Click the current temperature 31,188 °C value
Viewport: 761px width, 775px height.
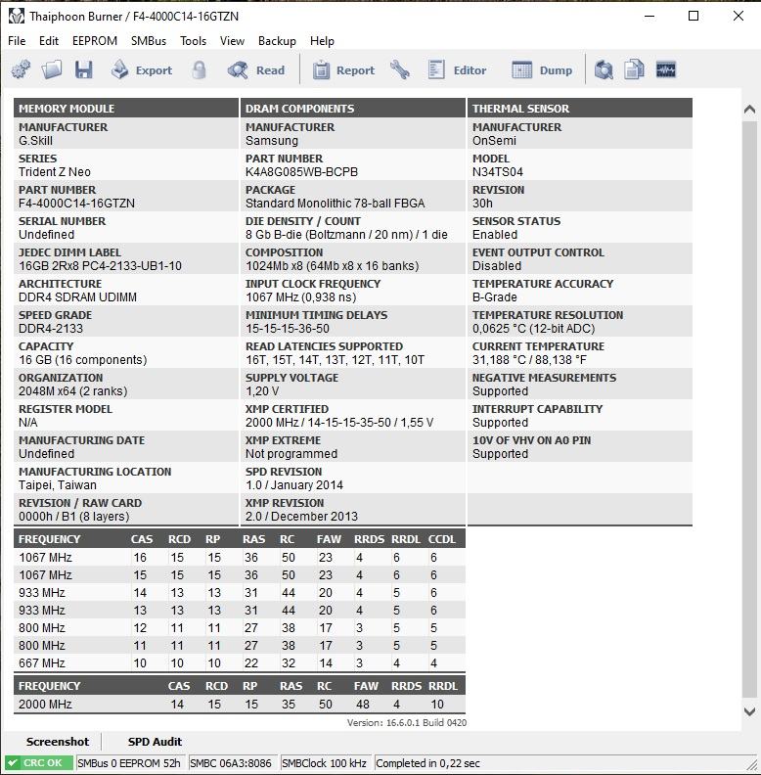pos(529,359)
